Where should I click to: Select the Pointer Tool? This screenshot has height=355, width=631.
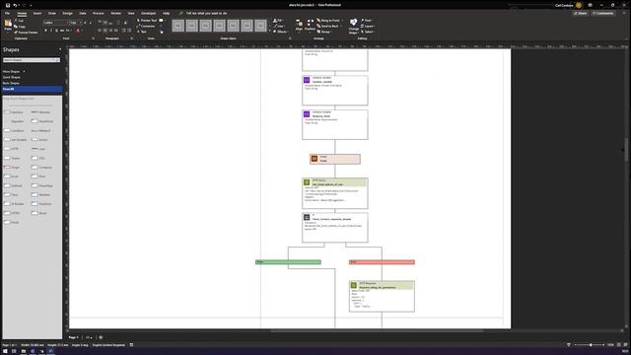coord(147,20)
